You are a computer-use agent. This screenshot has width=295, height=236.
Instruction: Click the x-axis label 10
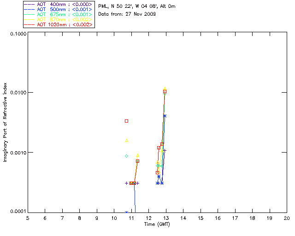pos(114,218)
